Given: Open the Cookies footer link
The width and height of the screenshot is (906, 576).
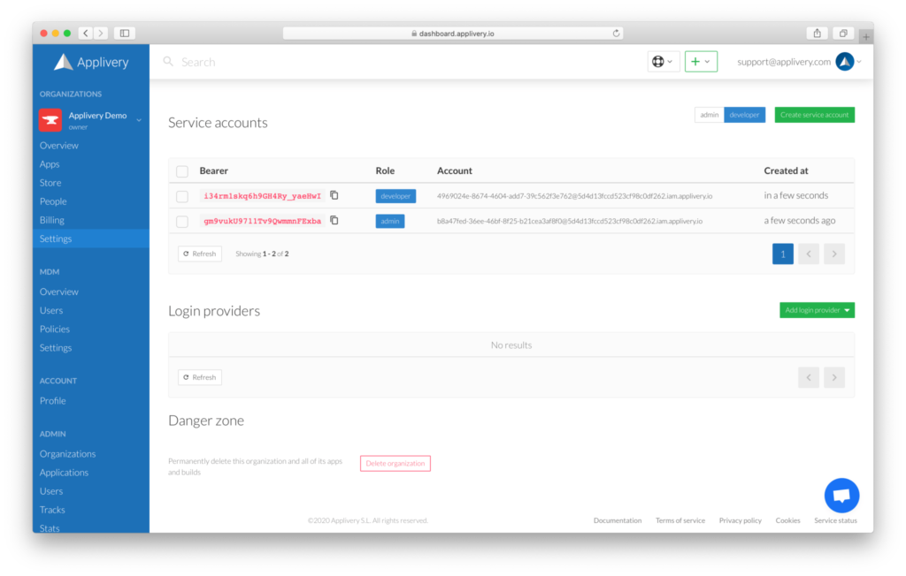Looking at the screenshot, I should tap(787, 520).
